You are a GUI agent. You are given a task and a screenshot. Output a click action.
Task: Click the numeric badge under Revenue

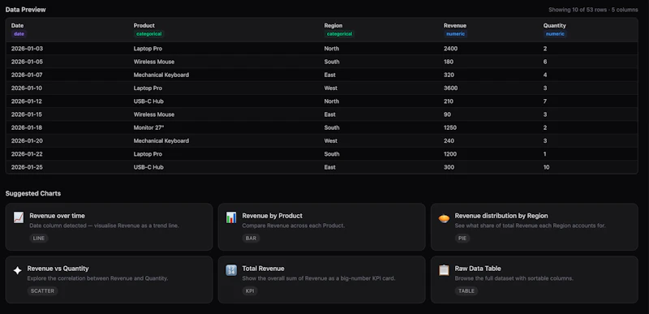(x=456, y=34)
